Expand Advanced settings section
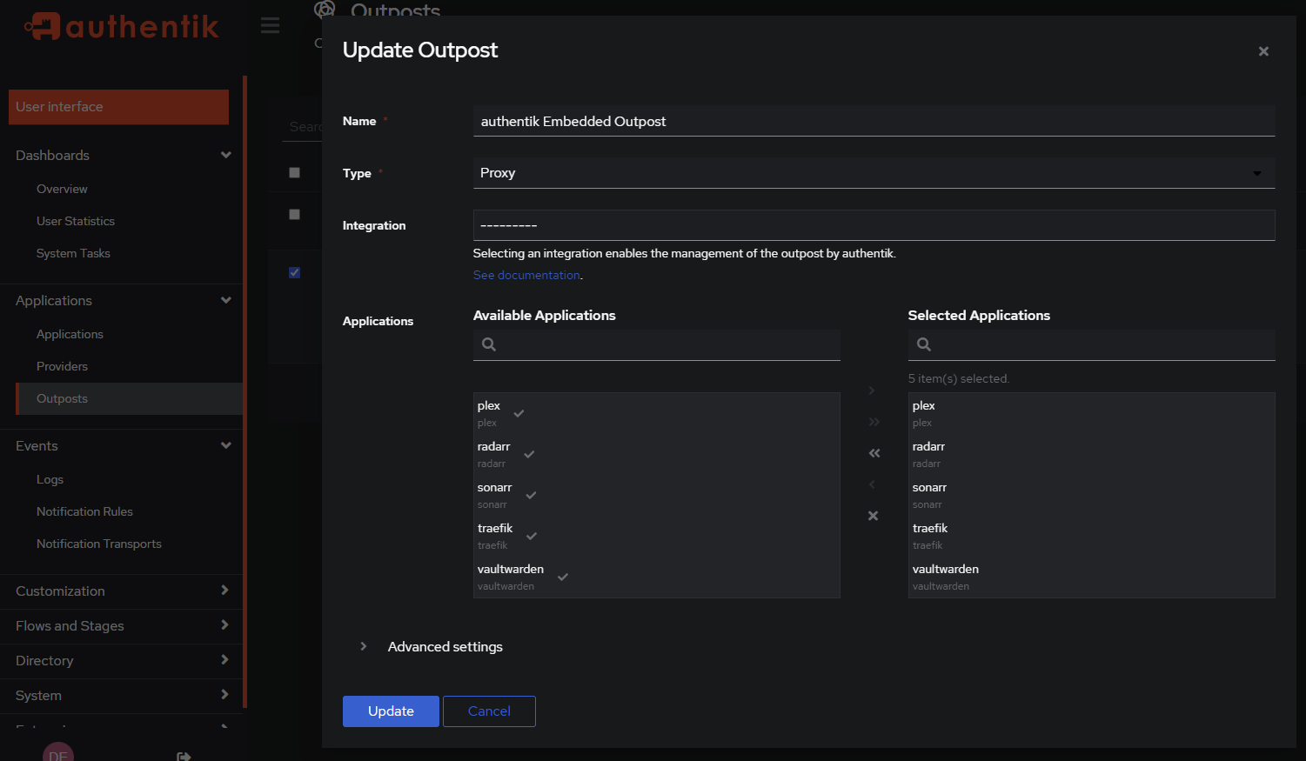Image resolution: width=1306 pixels, height=761 pixels. [x=445, y=647]
